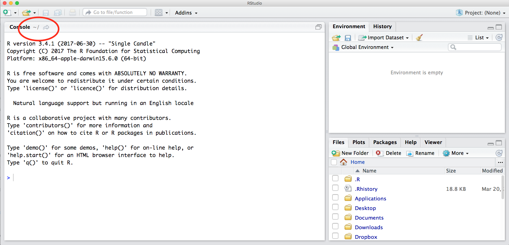
Task: Click the view working directory arrow icon
Action: (46, 27)
